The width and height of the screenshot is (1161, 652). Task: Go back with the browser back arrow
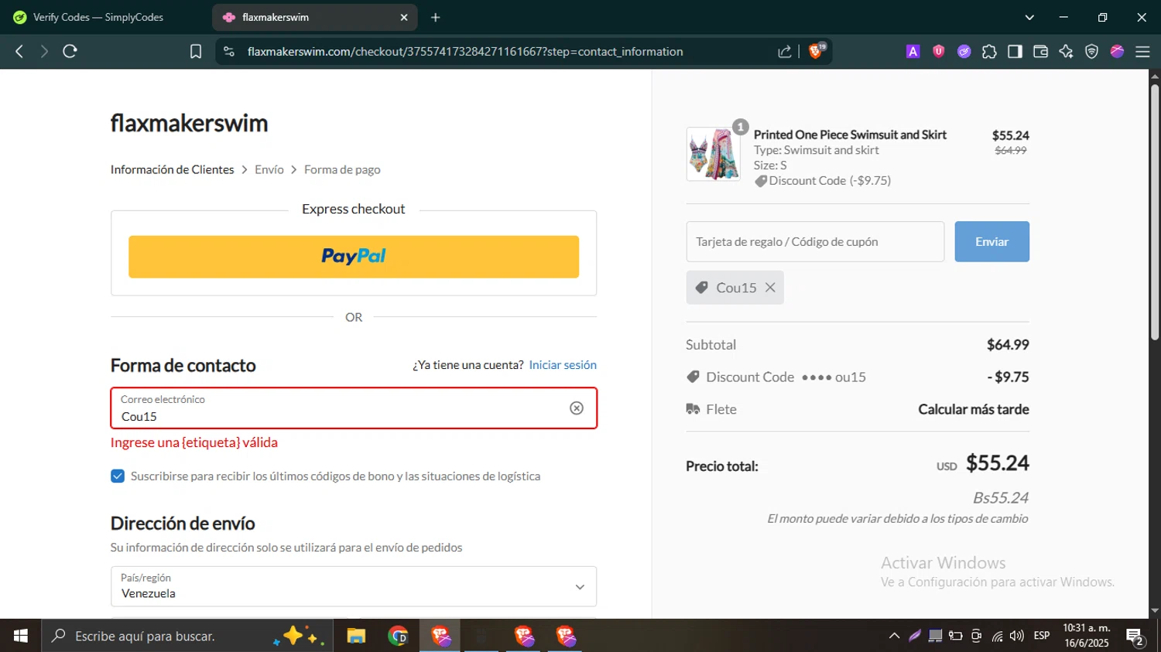(x=19, y=51)
